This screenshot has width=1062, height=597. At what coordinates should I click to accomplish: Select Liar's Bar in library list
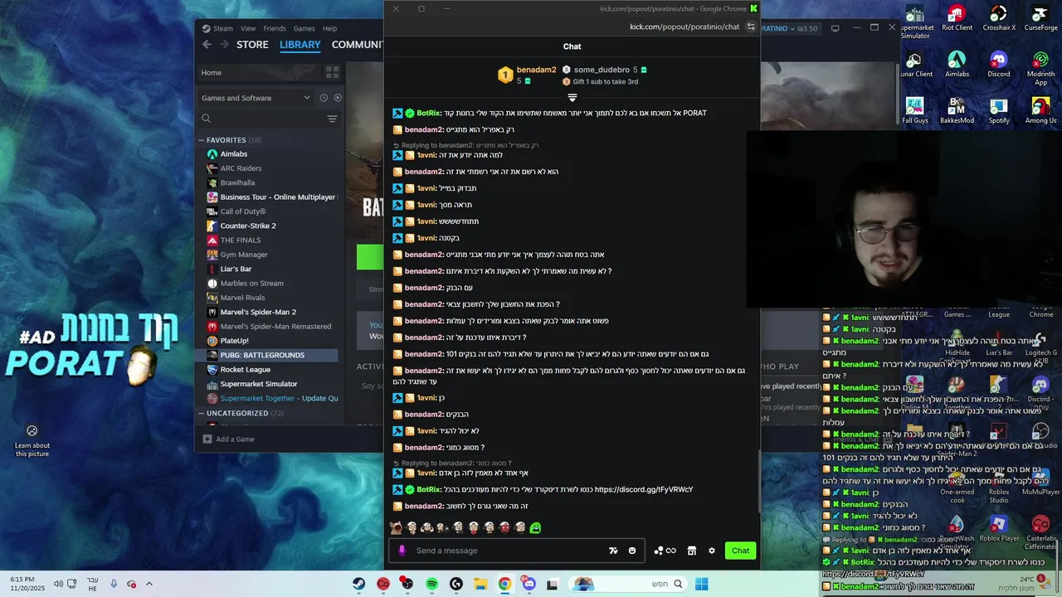click(x=236, y=269)
